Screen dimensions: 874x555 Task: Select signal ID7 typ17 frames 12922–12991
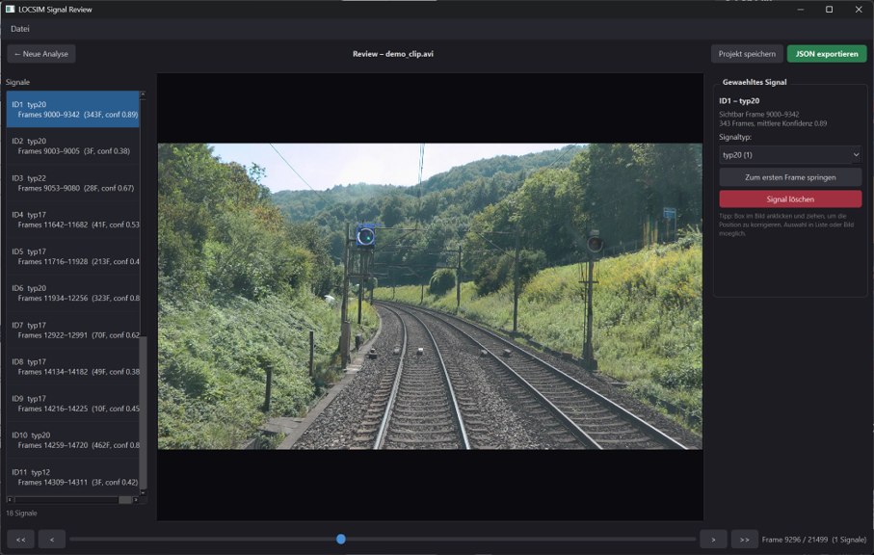[73, 330]
